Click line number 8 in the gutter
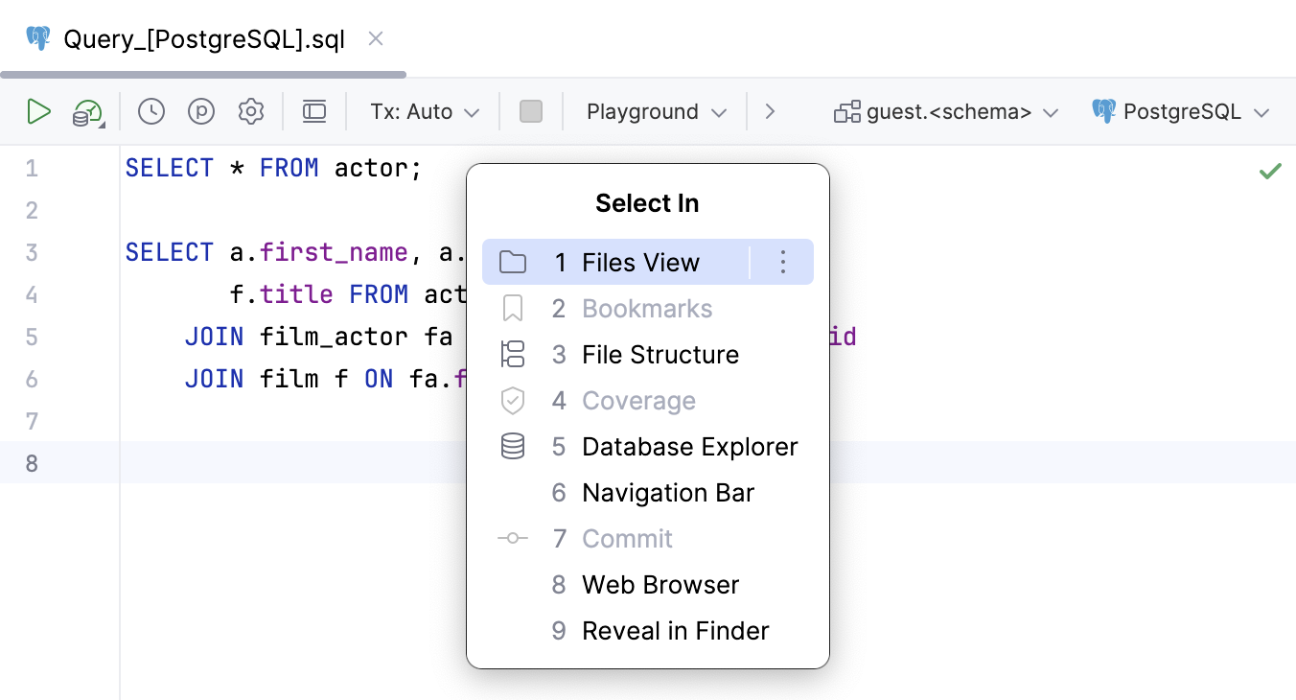This screenshot has width=1296, height=700. click(x=32, y=463)
